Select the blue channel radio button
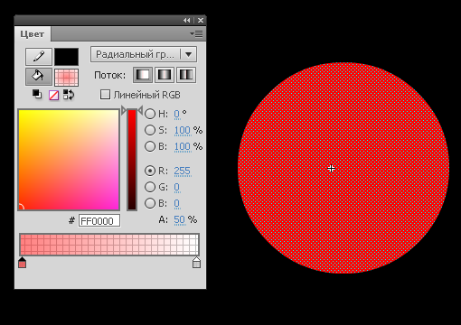The height and width of the screenshot is (325, 461). 150,203
